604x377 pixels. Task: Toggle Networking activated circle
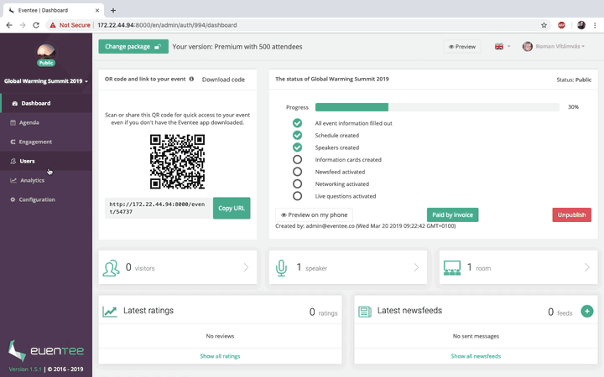click(x=297, y=183)
